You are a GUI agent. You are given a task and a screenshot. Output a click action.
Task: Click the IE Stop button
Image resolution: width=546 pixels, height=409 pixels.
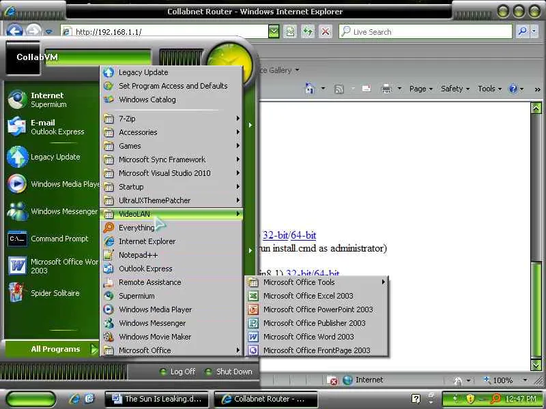pyautogui.click(x=326, y=31)
